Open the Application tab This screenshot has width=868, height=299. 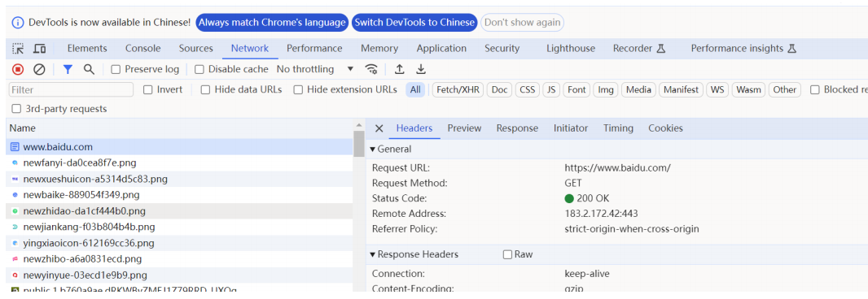[442, 49]
